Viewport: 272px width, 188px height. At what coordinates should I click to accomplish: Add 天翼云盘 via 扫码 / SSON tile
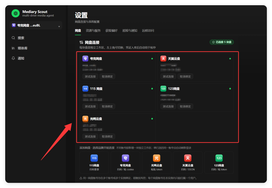pyautogui.click(x=188, y=163)
